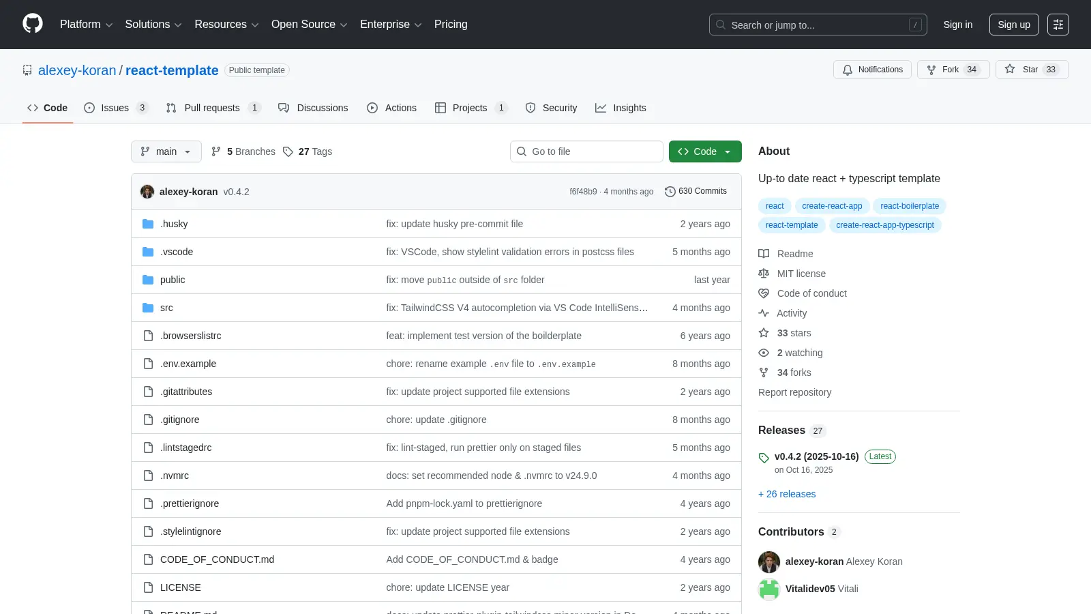
Task: Open the command palette icon beside Sign up
Action: [x=1058, y=25]
